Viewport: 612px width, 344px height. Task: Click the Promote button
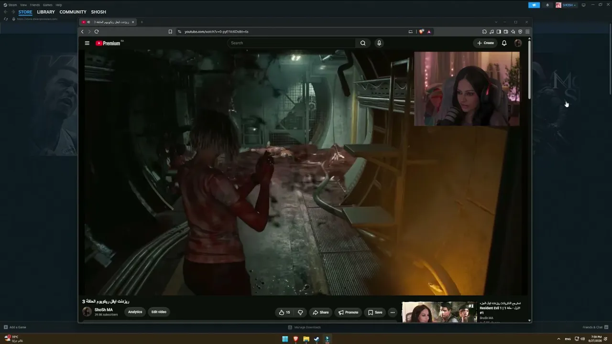tap(348, 312)
